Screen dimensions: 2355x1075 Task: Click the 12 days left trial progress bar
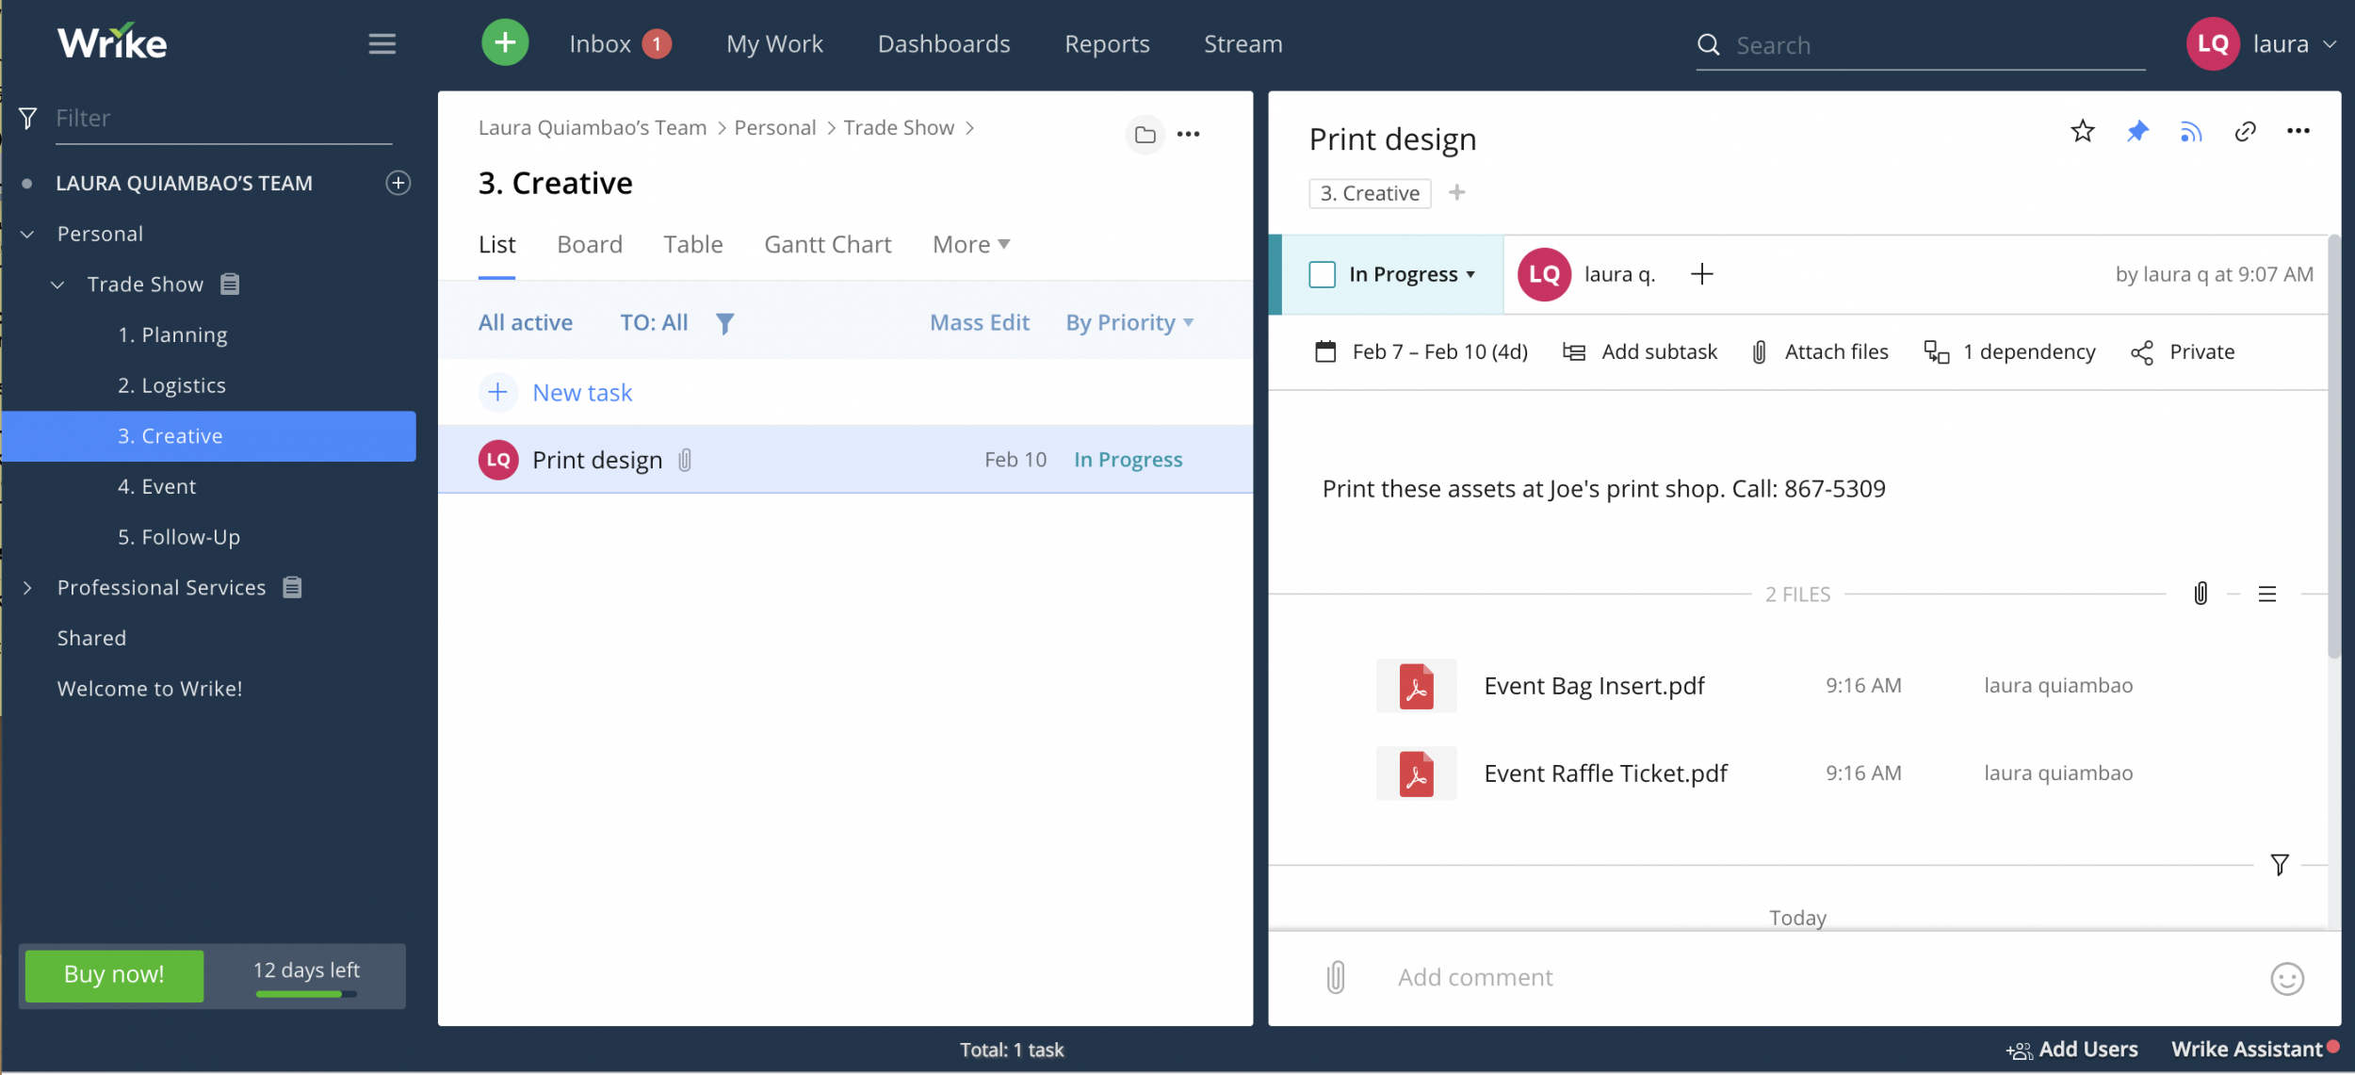tap(306, 993)
